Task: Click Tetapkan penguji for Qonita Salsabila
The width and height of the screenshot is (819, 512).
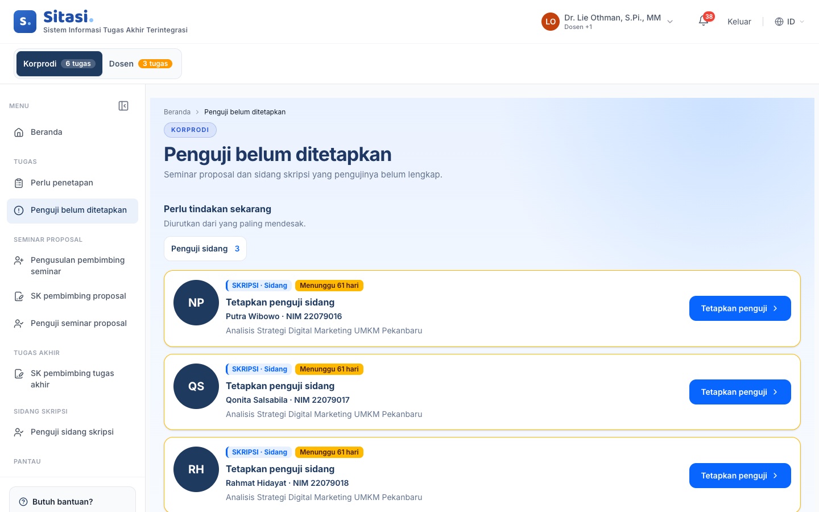Action: pos(740,392)
